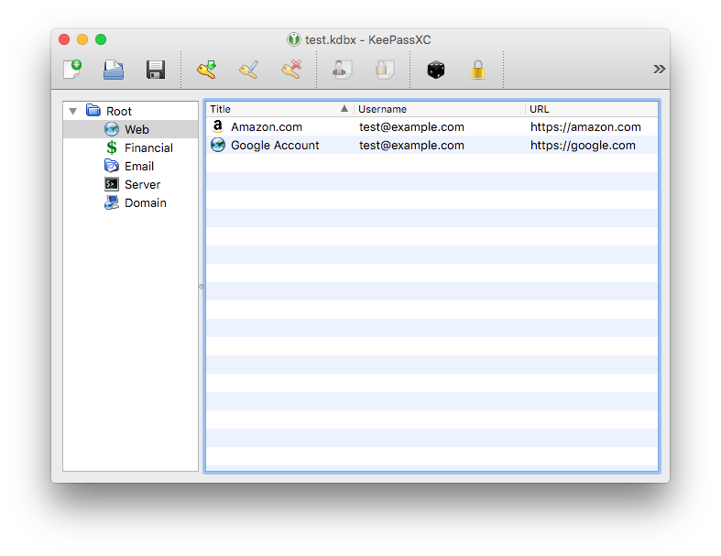The image size is (721, 556).
Task: Click the Domain network computer icon
Action: click(111, 202)
